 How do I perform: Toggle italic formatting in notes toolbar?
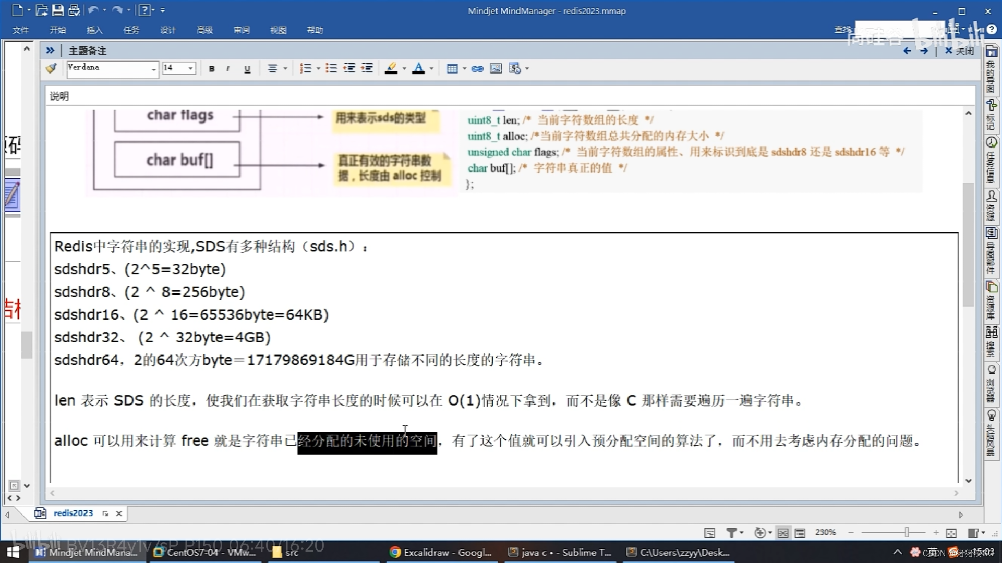(228, 69)
